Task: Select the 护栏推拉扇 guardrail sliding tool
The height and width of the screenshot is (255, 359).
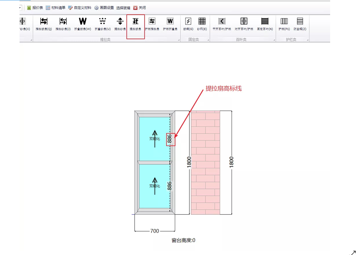Action: pyautogui.click(x=152, y=24)
